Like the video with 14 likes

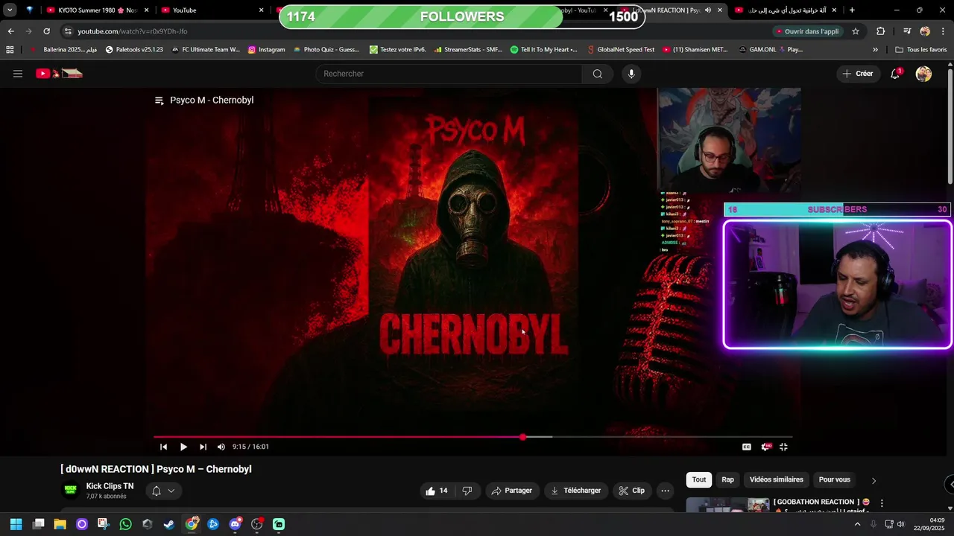437,491
